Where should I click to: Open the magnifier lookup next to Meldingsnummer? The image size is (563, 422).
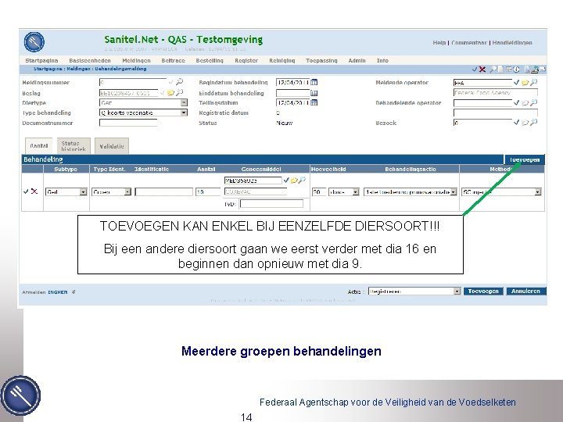coord(179,82)
